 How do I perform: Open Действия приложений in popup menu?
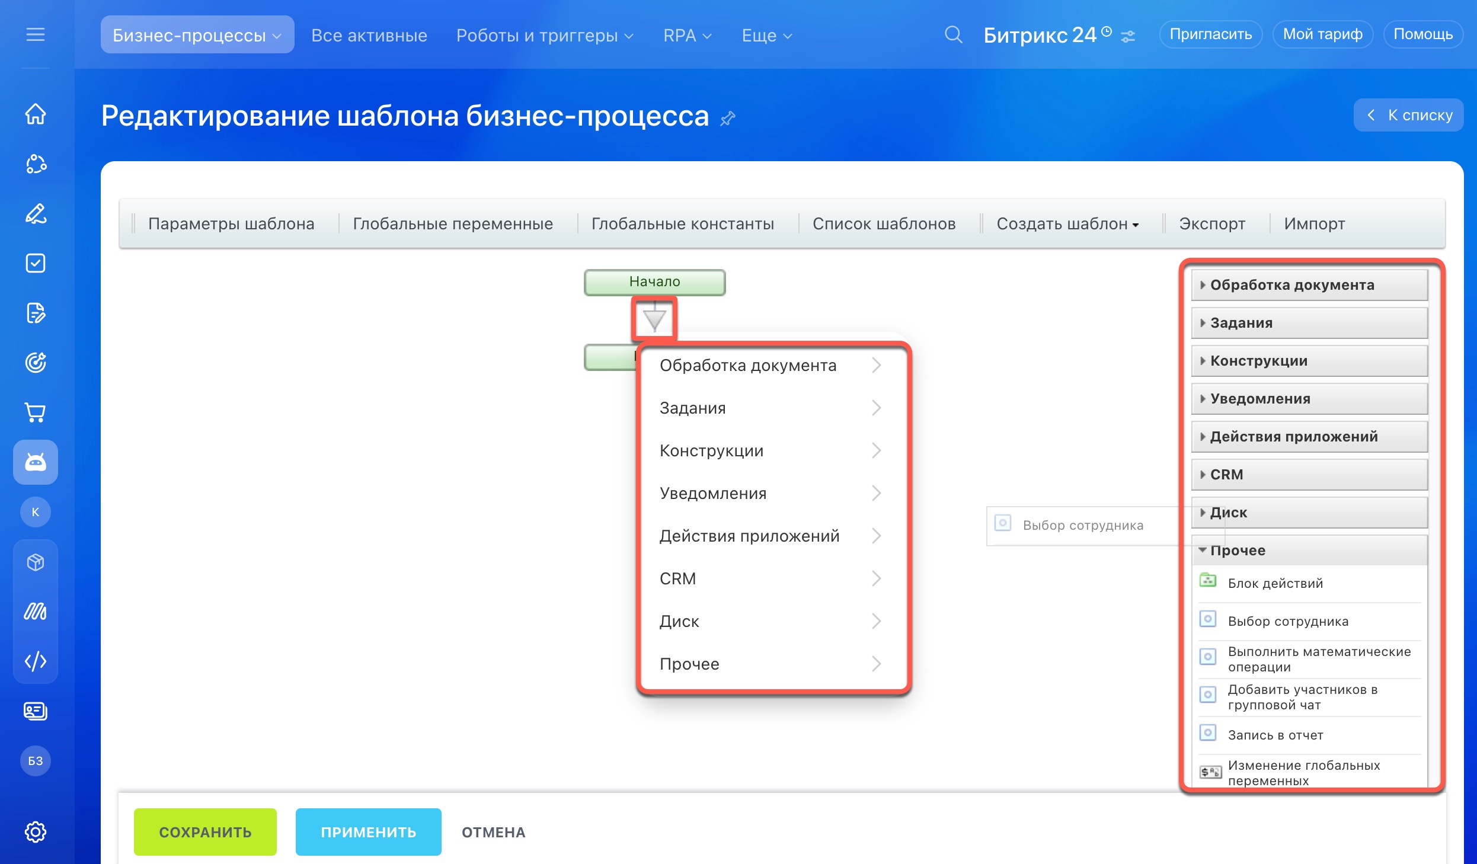(x=772, y=536)
